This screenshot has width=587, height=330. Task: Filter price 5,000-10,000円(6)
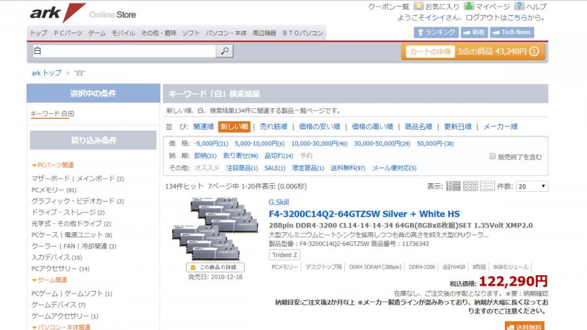coord(260,143)
